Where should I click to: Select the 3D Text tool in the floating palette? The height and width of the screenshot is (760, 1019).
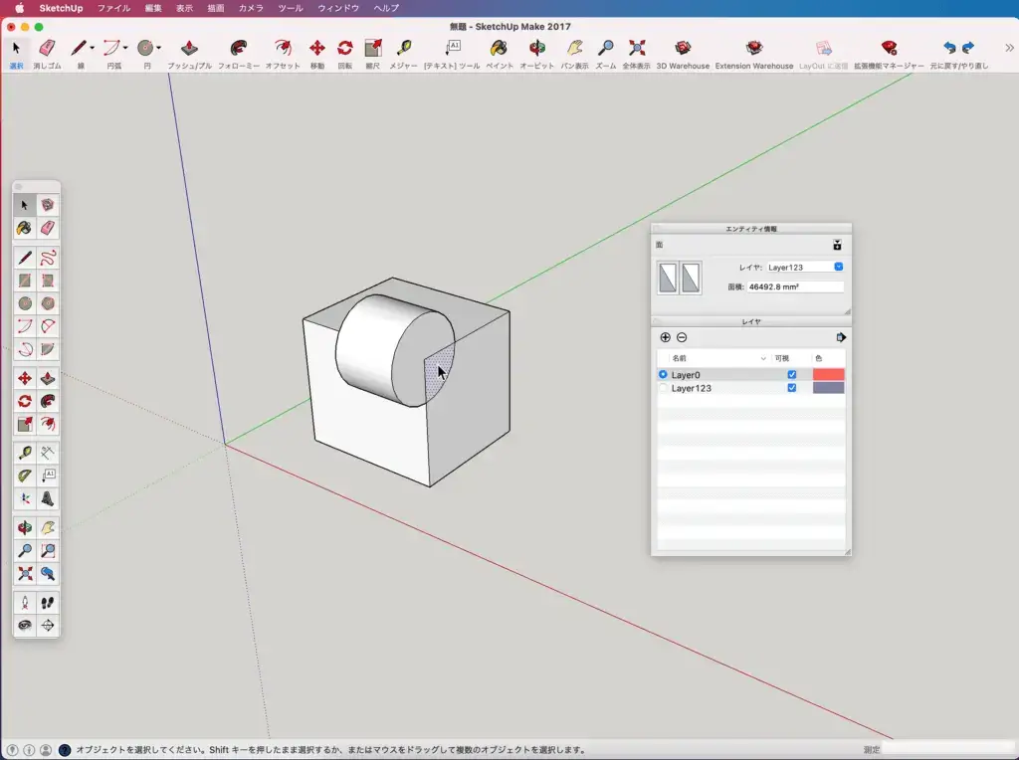(48, 498)
